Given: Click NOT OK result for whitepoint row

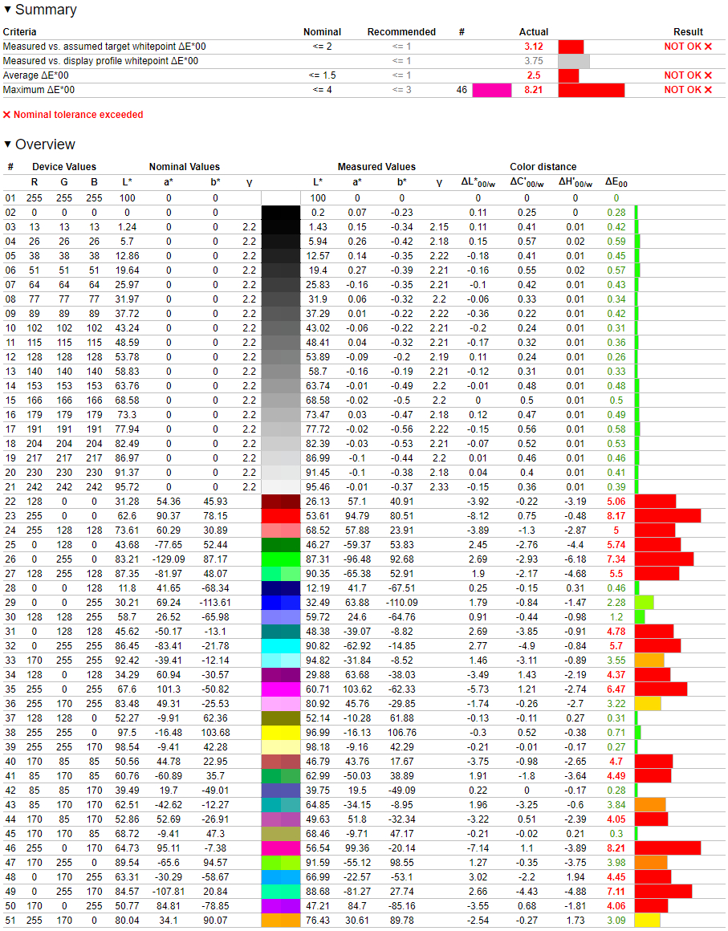Looking at the screenshot, I should pos(688,47).
